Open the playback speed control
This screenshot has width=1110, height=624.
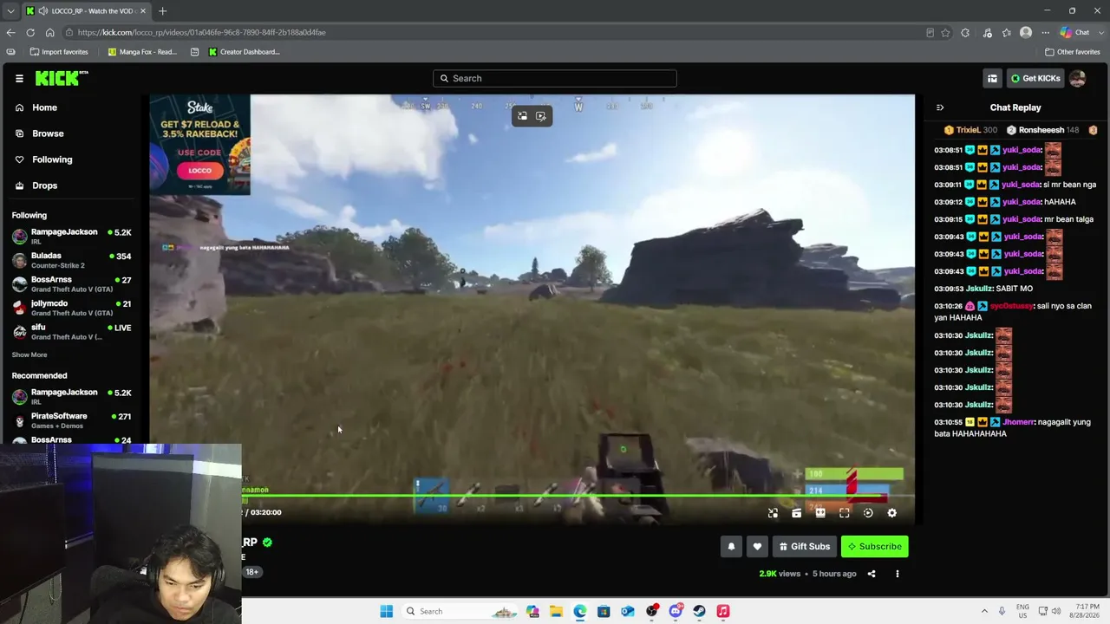pos(868,513)
